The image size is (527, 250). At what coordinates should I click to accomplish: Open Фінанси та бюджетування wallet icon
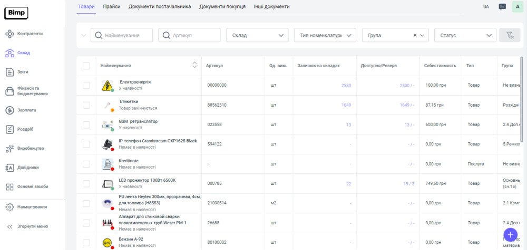pyautogui.click(x=9, y=91)
